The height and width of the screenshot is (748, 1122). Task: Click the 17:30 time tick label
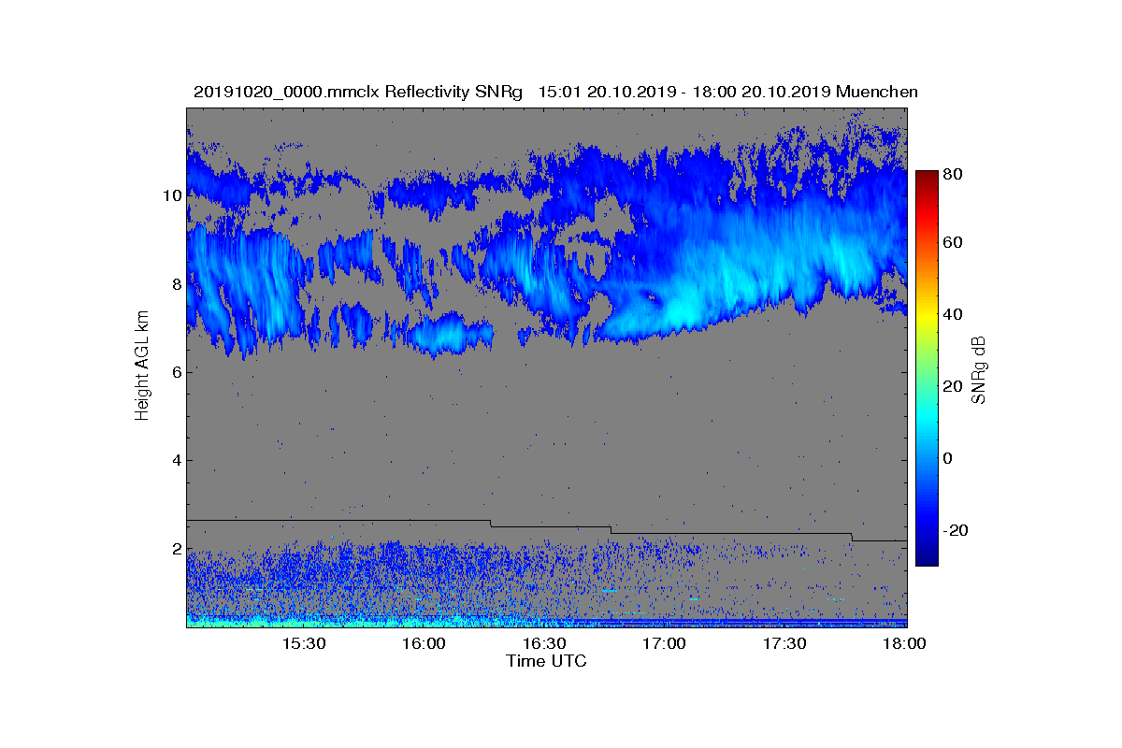coord(785,644)
